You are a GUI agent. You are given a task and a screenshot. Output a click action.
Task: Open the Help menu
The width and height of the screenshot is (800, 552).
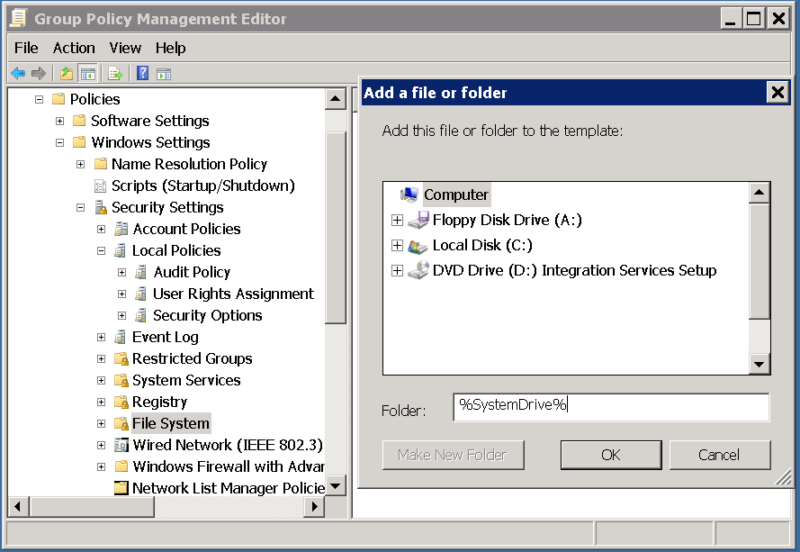point(170,48)
